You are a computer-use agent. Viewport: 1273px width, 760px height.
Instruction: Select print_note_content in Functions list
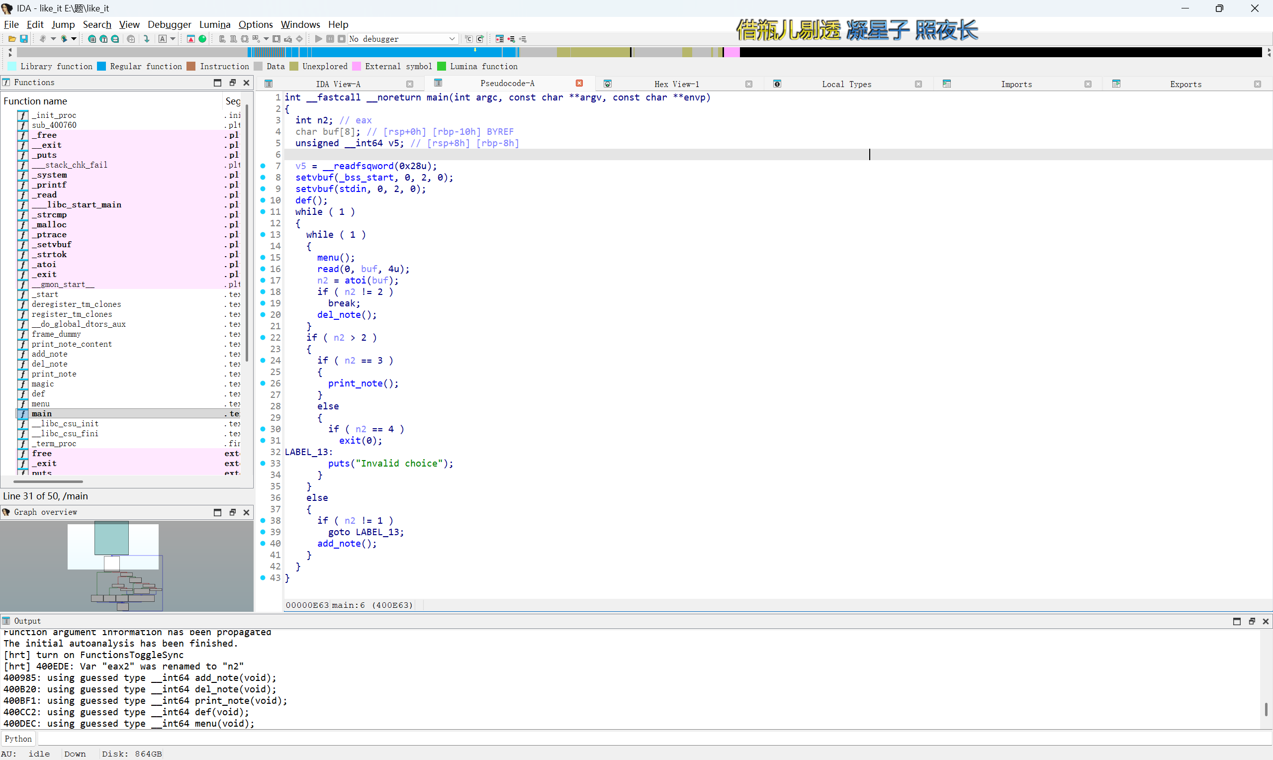[x=72, y=344]
